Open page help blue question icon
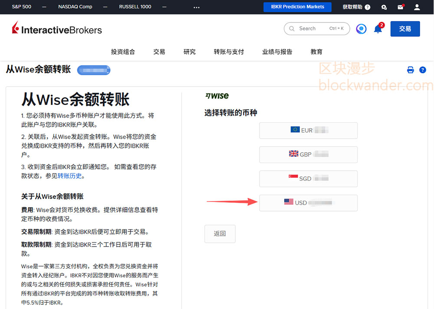434x309 pixels. click(423, 70)
